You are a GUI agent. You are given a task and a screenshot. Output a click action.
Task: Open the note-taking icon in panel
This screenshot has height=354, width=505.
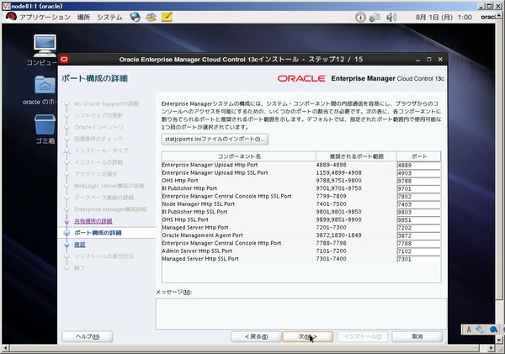167,17
